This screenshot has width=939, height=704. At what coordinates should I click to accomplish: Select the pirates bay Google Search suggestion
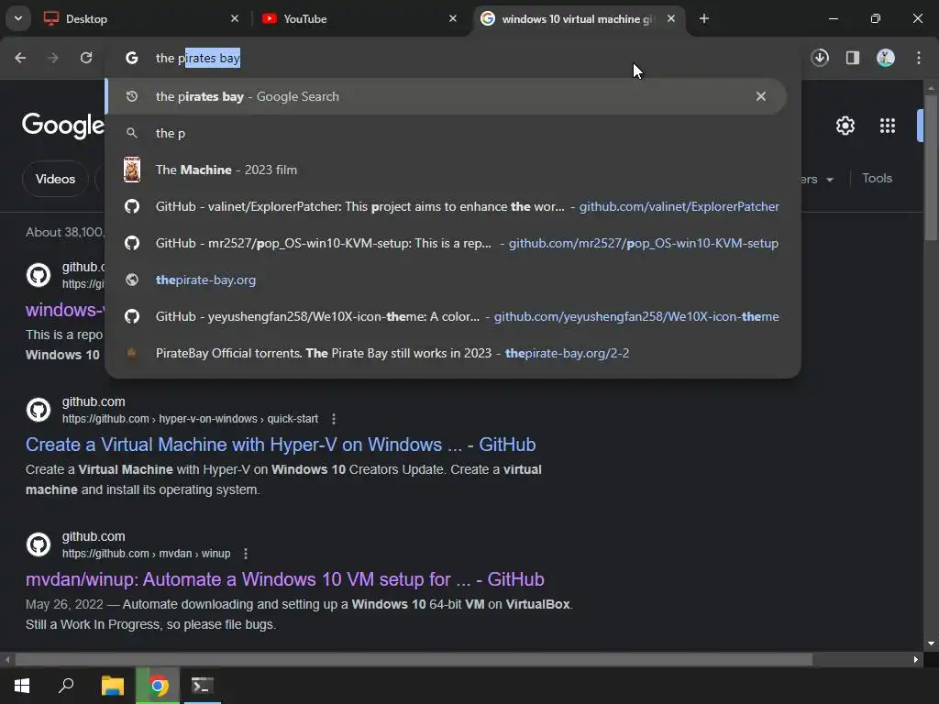pos(446,96)
